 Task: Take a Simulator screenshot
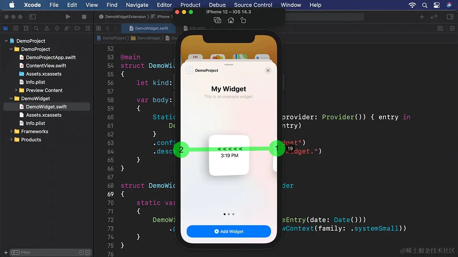(217, 20)
